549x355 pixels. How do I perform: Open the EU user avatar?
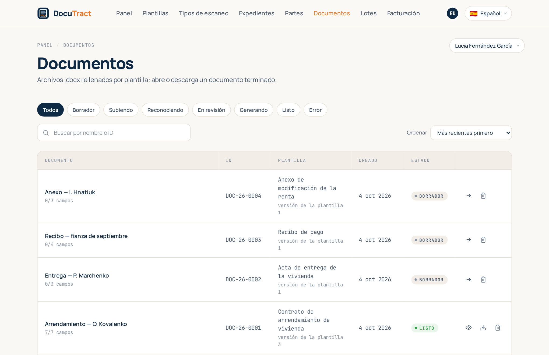pos(452,13)
